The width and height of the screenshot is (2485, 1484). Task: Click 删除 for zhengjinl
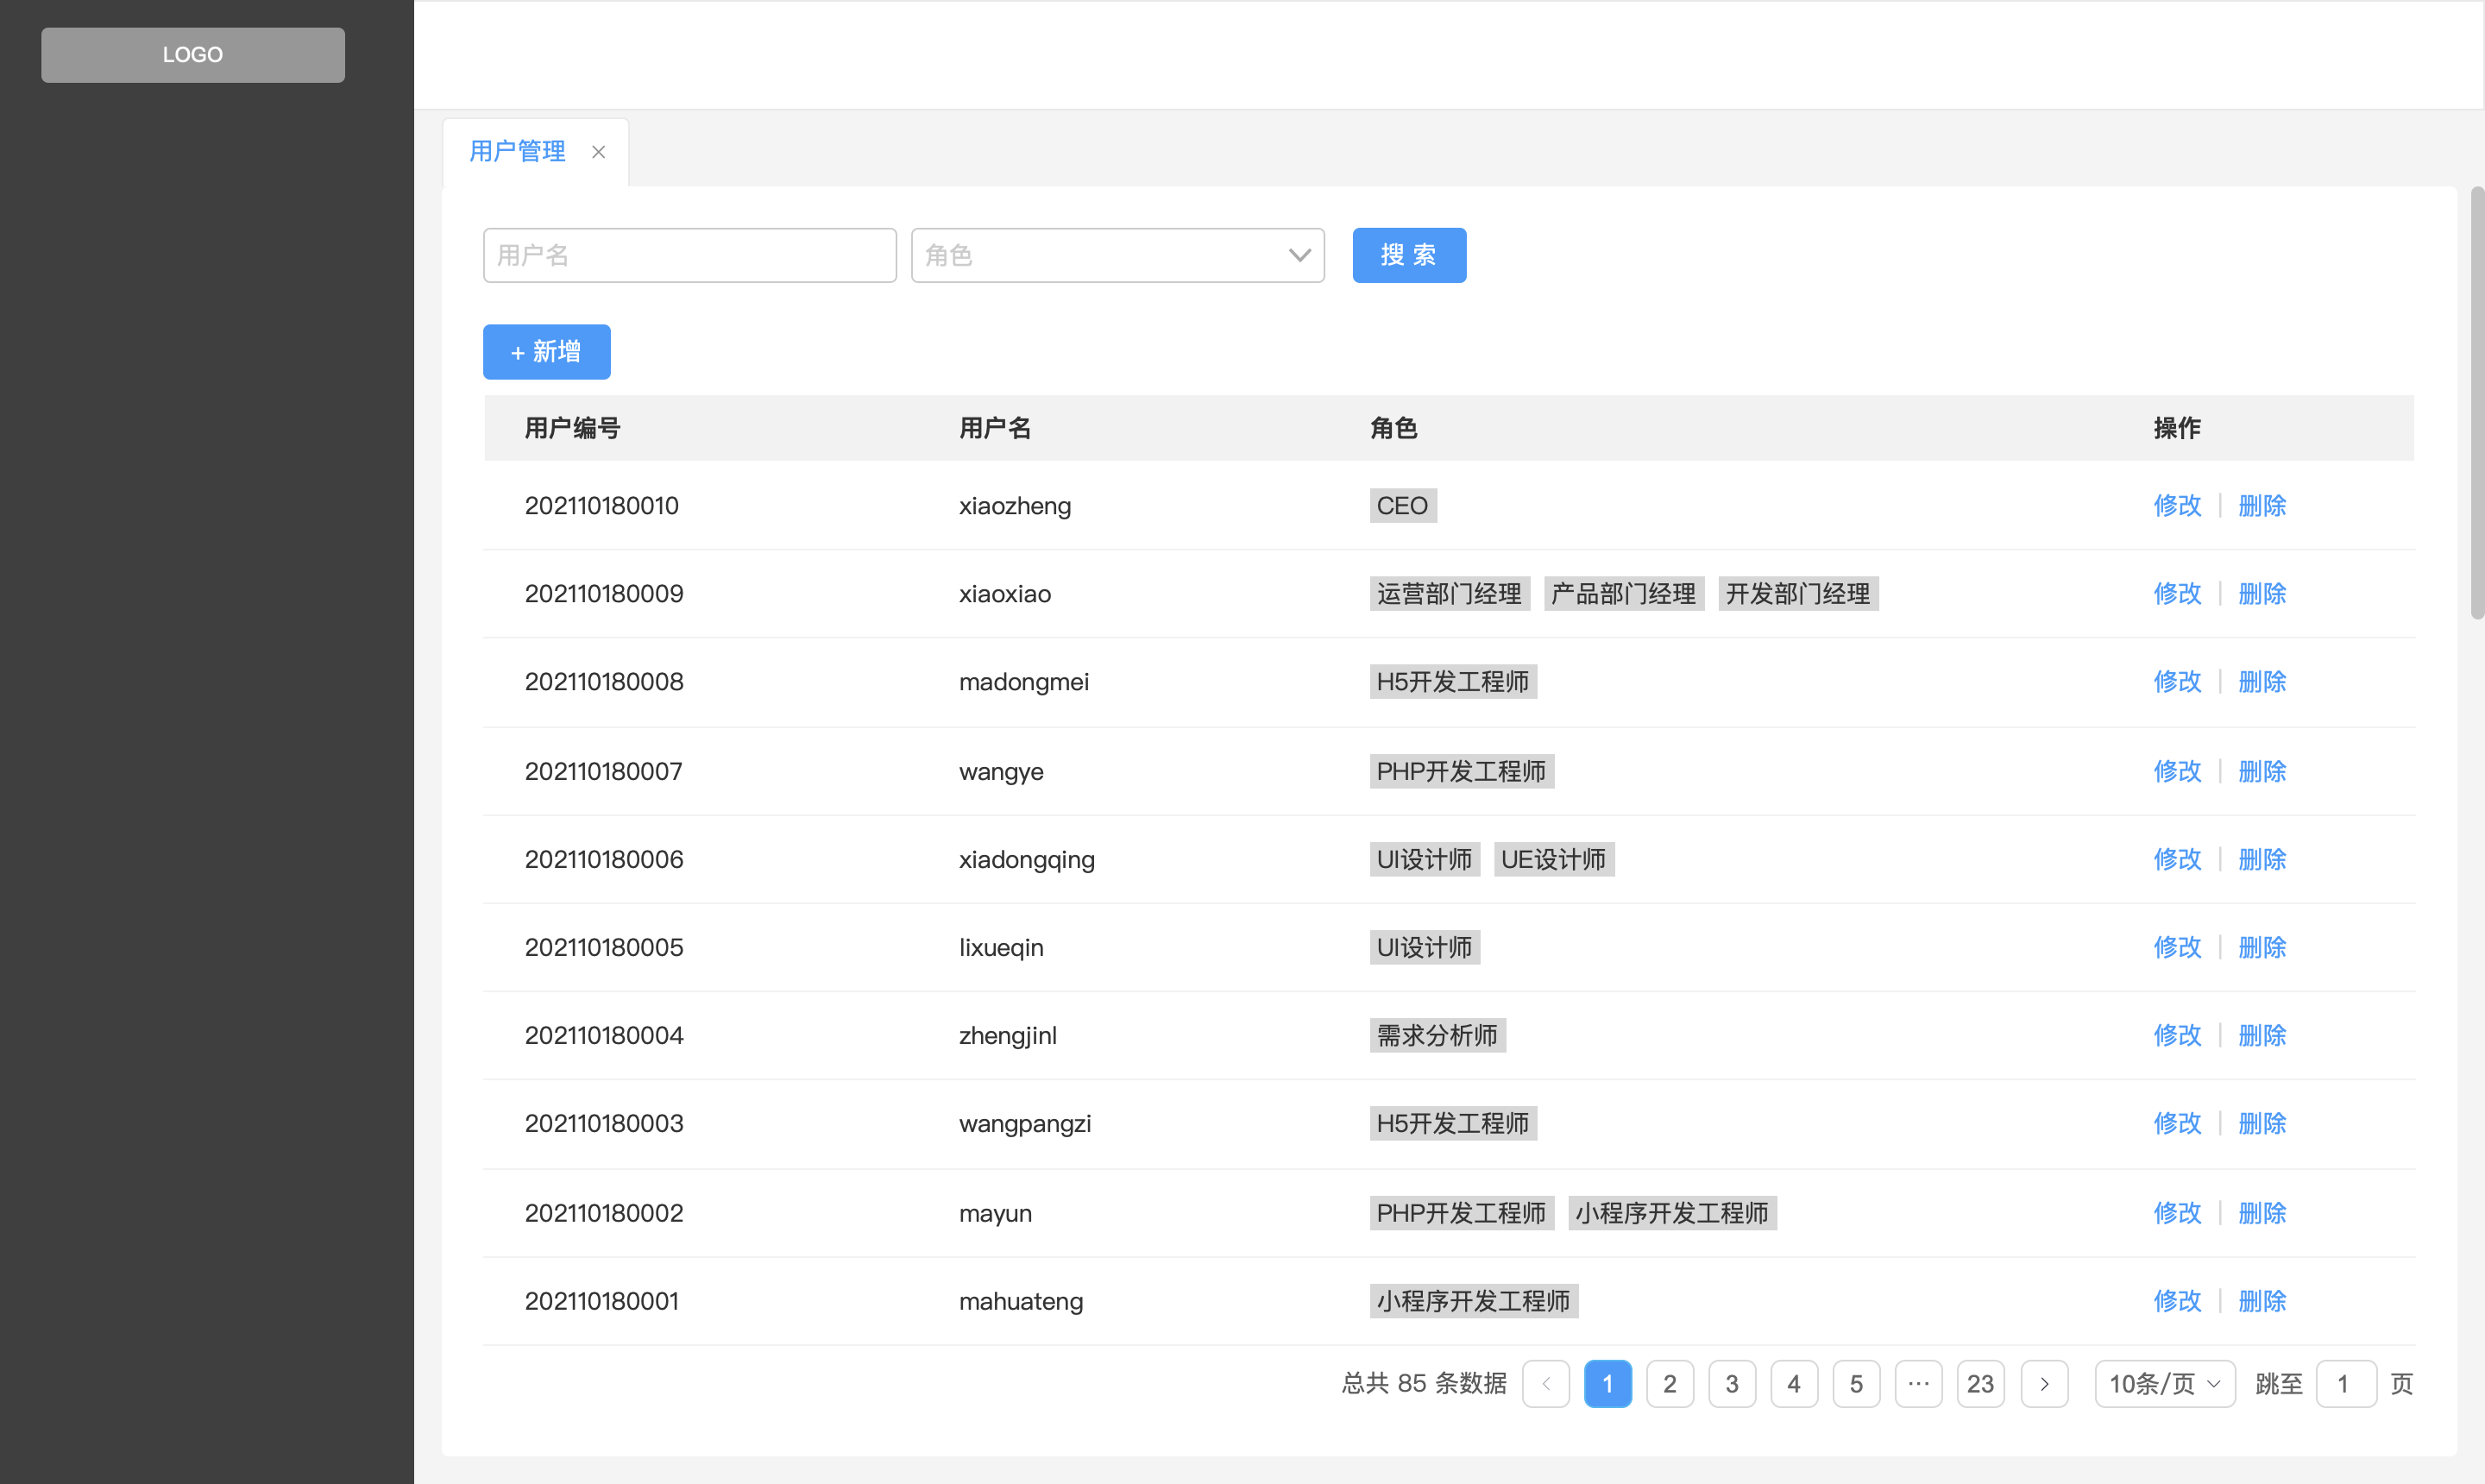click(x=2262, y=1035)
